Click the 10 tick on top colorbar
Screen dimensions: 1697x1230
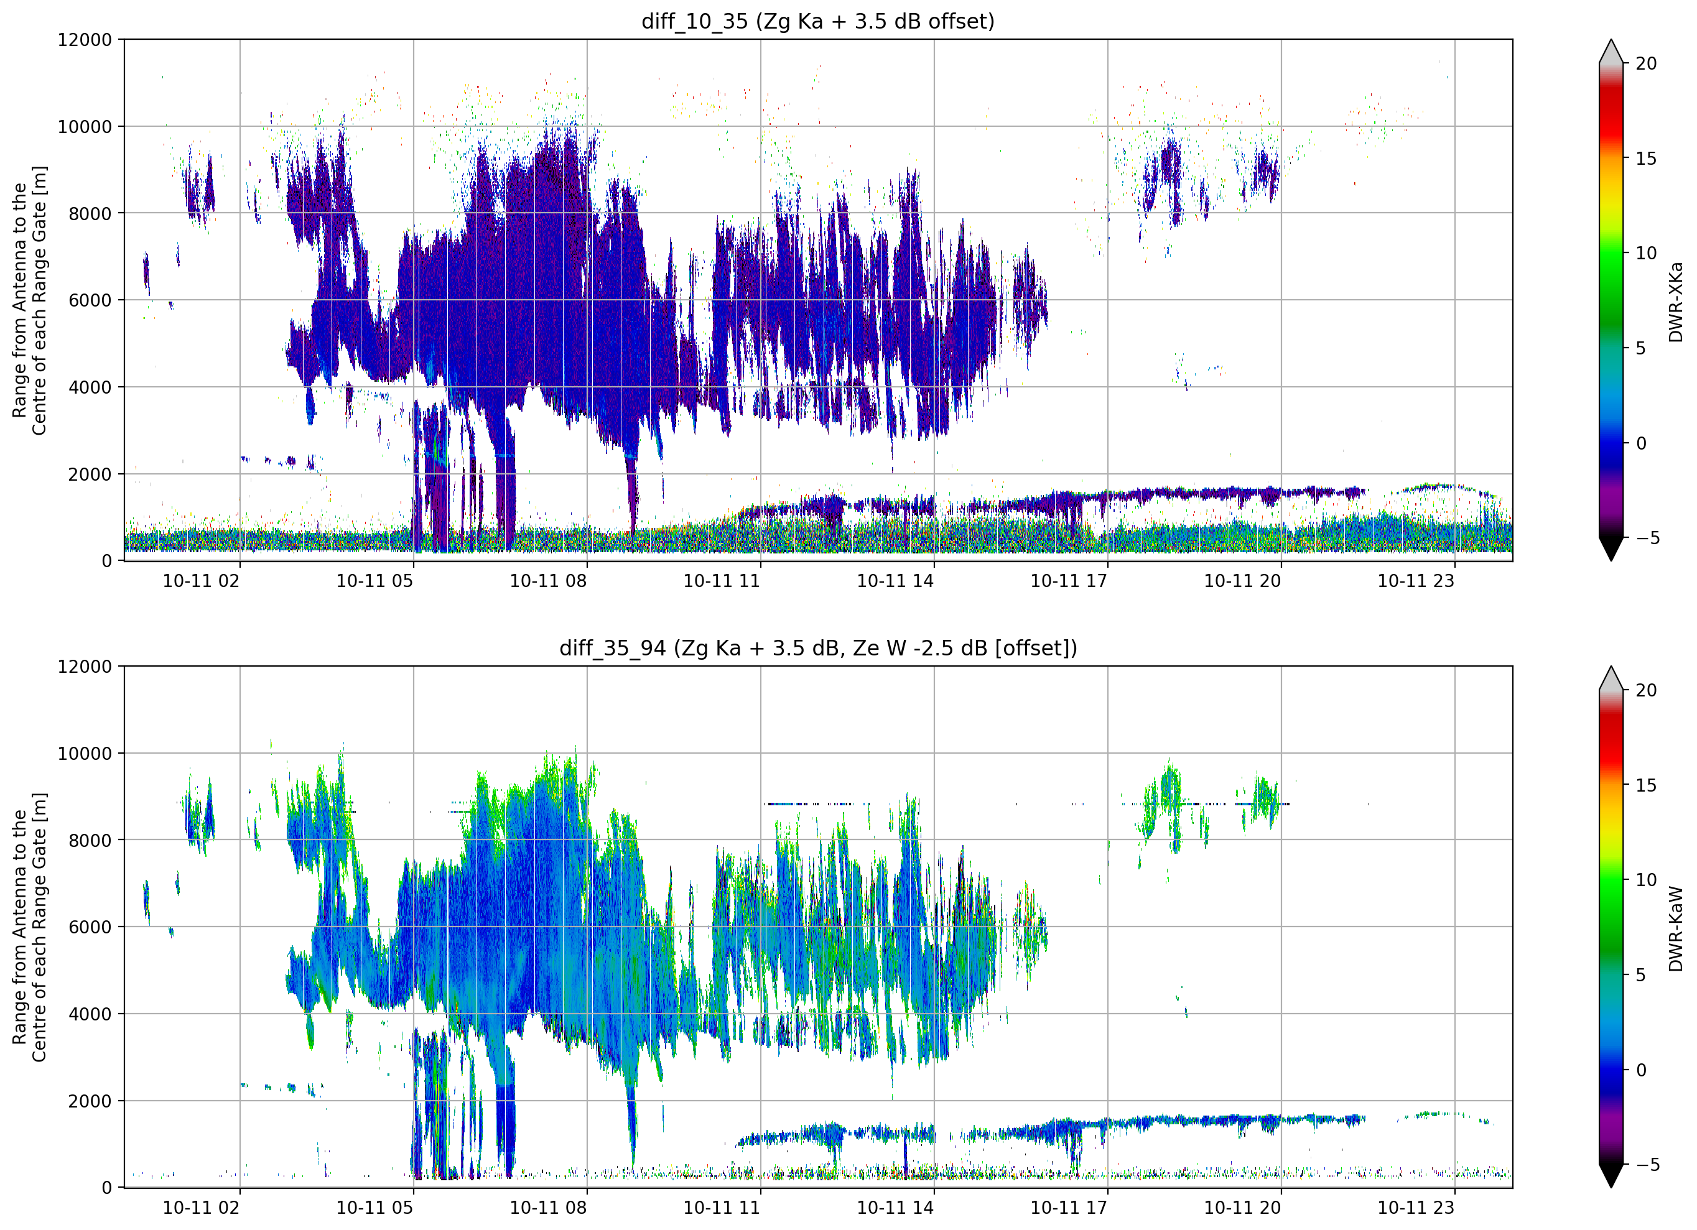[x=1645, y=253]
